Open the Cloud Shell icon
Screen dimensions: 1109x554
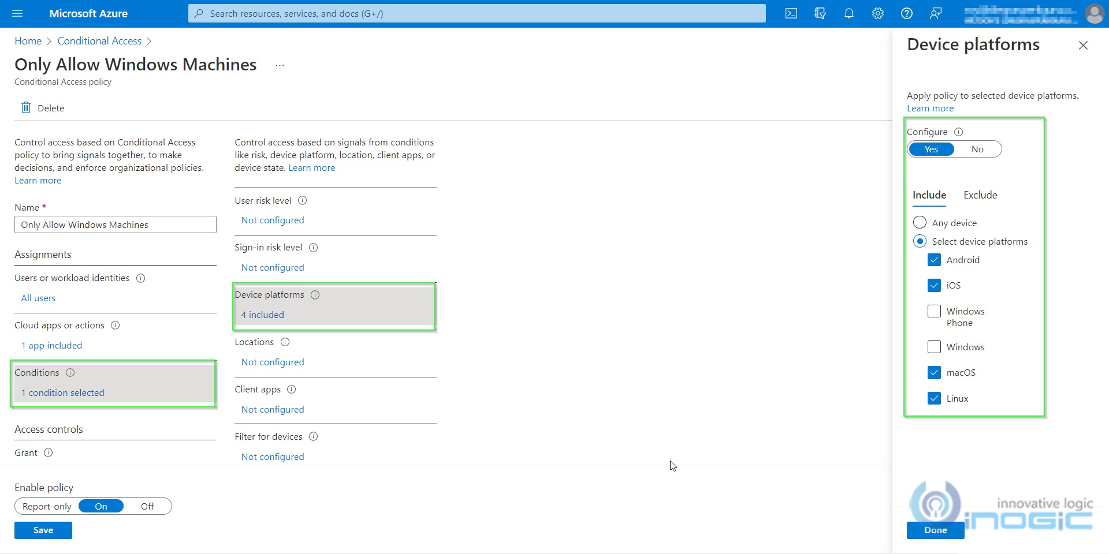tap(791, 14)
